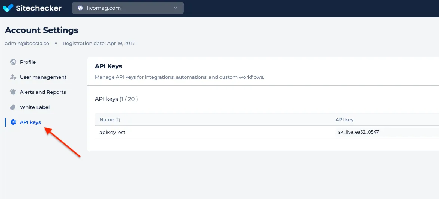Click the API keys (1 / 20) counter

[116, 99]
